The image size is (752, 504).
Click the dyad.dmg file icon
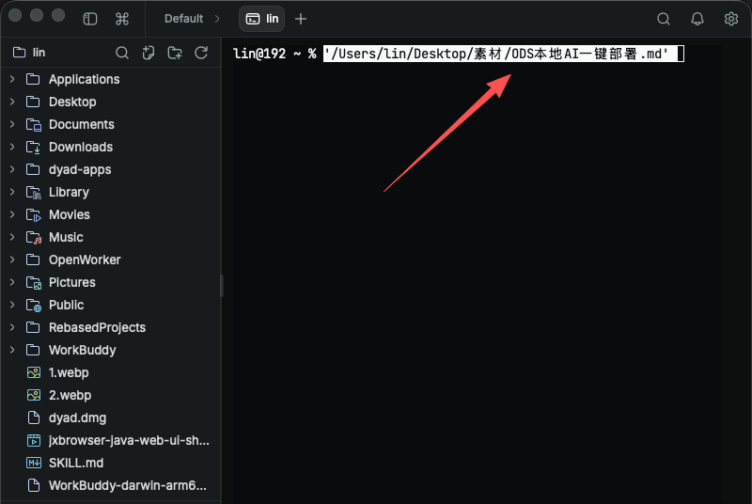pyautogui.click(x=34, y=417)
